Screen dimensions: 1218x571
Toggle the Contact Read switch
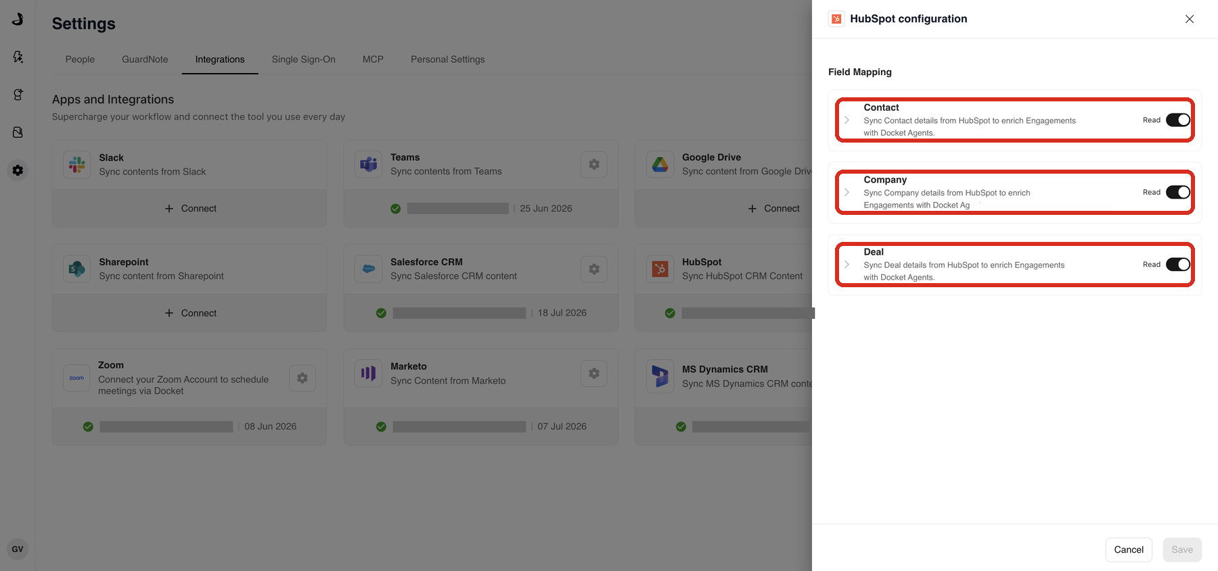(x=1177, y=120)
